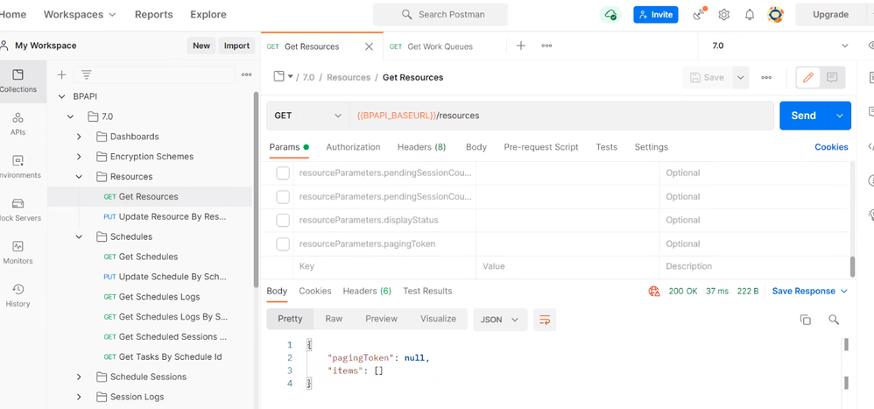874x409 pixels.
Task: Open the comments icon beside edit pencil
Action: point(832,78)
